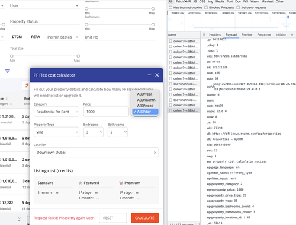Open the User dropdown

pyautogui.click(x=44, y=6)
